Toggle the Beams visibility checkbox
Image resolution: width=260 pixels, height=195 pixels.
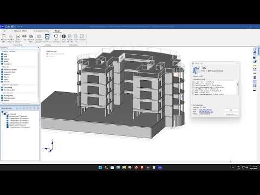2,61
